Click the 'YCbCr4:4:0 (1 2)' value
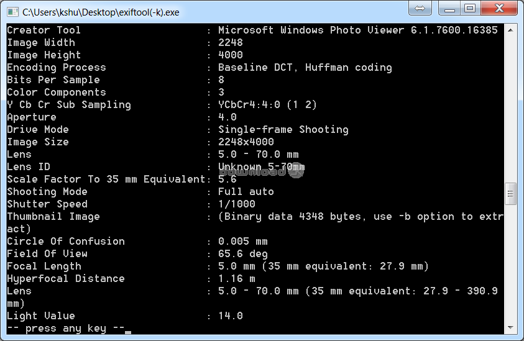Viewport: 524px width, 341px height. [267, 104]
